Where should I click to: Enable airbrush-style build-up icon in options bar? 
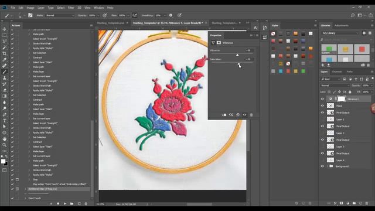click(x=135, y=15)
